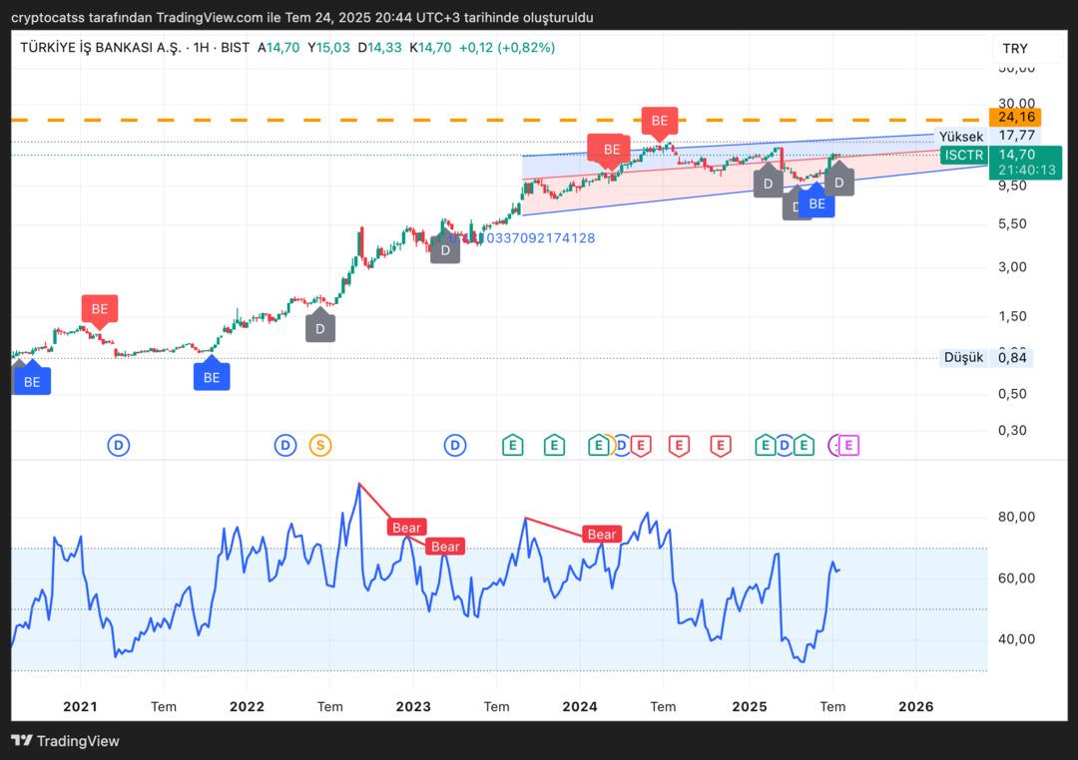The image size is (1078, 760).
Task: Click the gray D label below late-2022 candles
Action: 319,328
